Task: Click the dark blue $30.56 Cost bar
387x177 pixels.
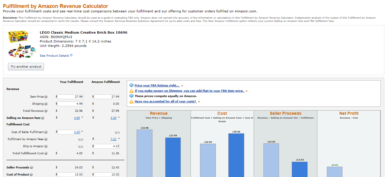Action: point(236,155)
